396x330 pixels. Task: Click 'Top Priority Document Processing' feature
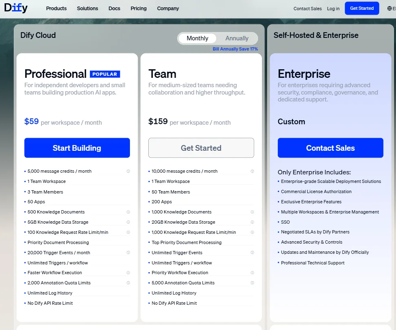[186, 242]
